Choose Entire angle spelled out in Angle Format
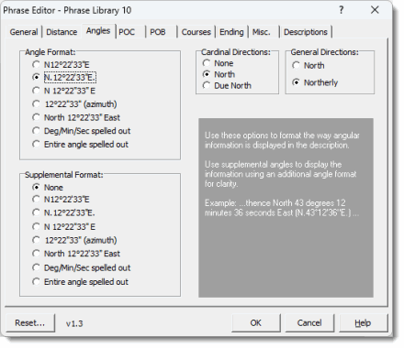 point(80,145)
